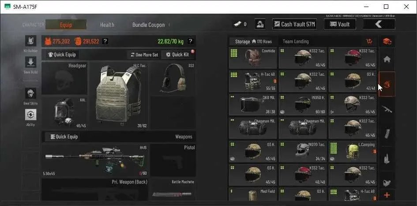Select the IN070 Tac. helmet showing 34/34
The width and height of the screenshot is (417, 206).
click(303, 152)
